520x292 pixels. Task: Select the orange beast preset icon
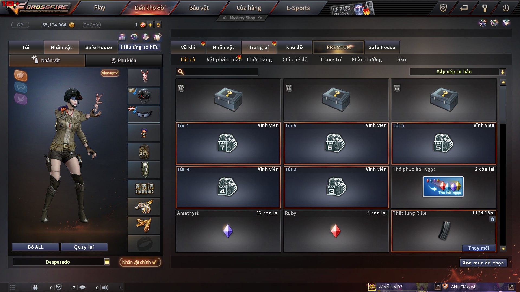[21, 76]
